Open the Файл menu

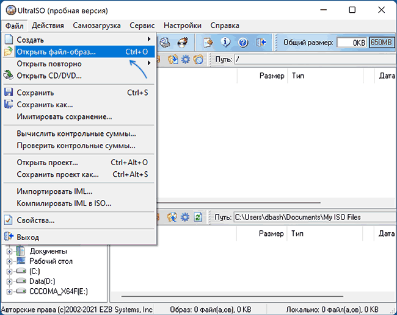pos(15,26)
